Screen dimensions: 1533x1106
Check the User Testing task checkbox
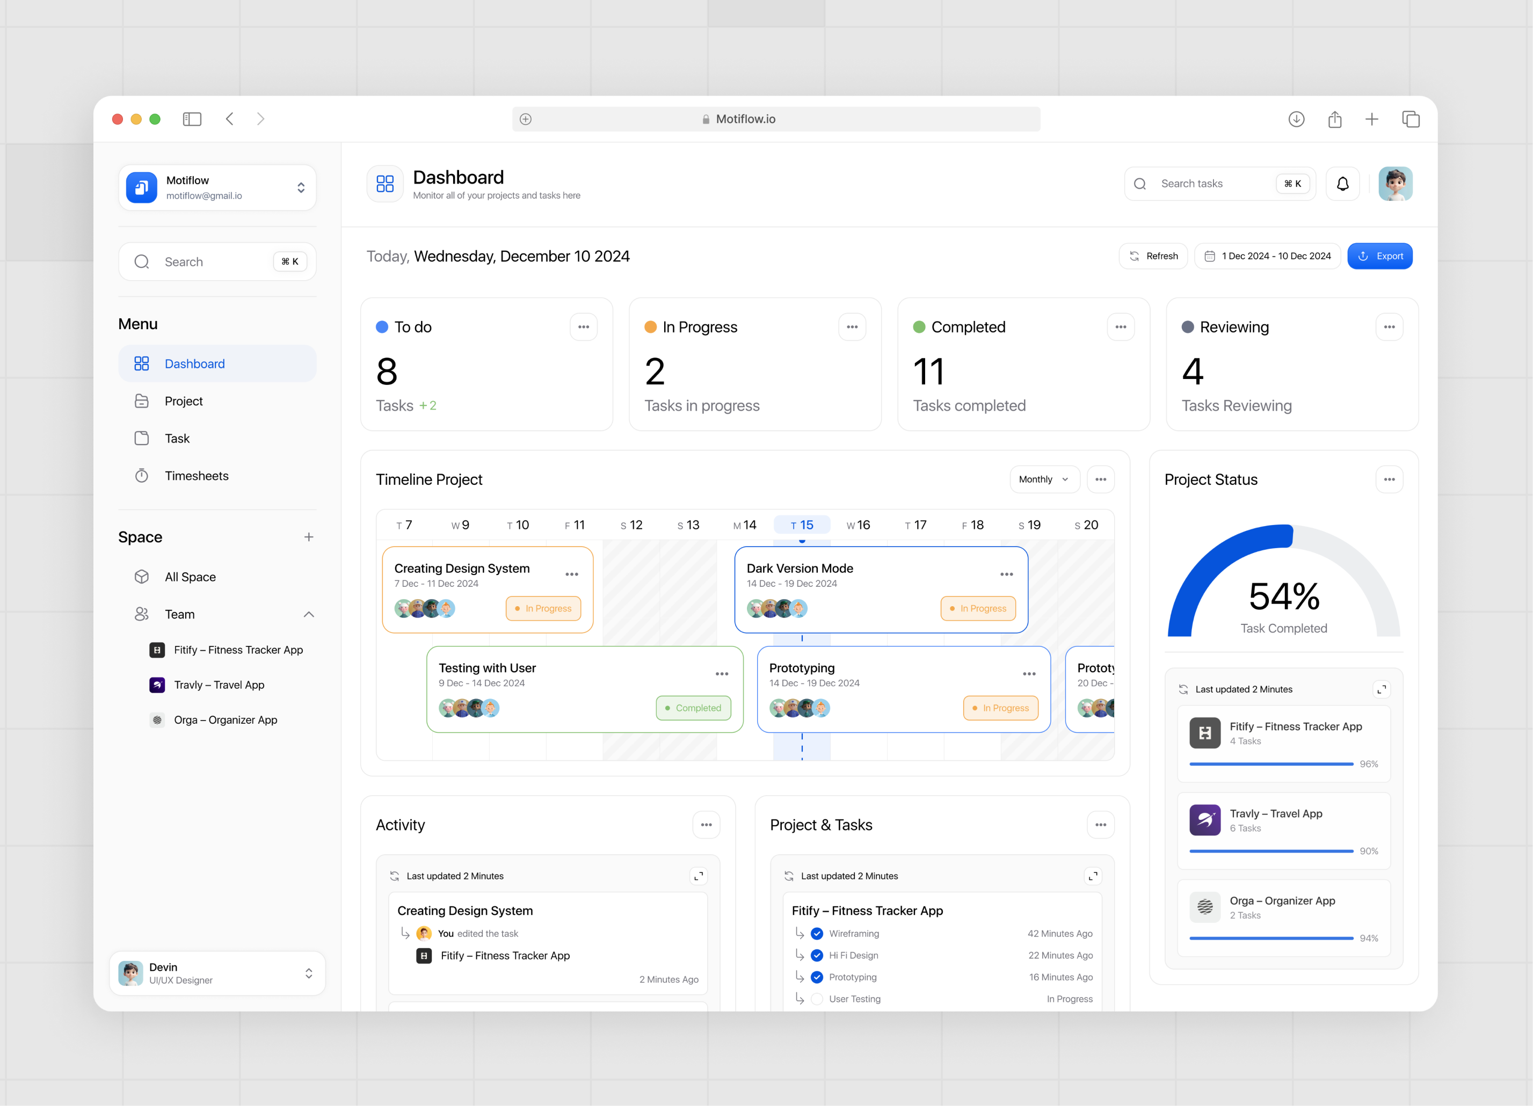click(817, 999)
